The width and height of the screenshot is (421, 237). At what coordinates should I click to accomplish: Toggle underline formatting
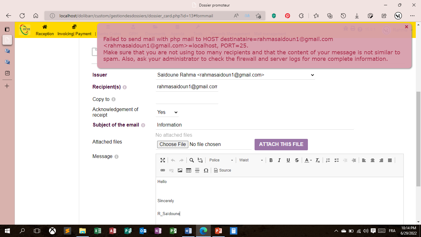(x=288, y=160)
